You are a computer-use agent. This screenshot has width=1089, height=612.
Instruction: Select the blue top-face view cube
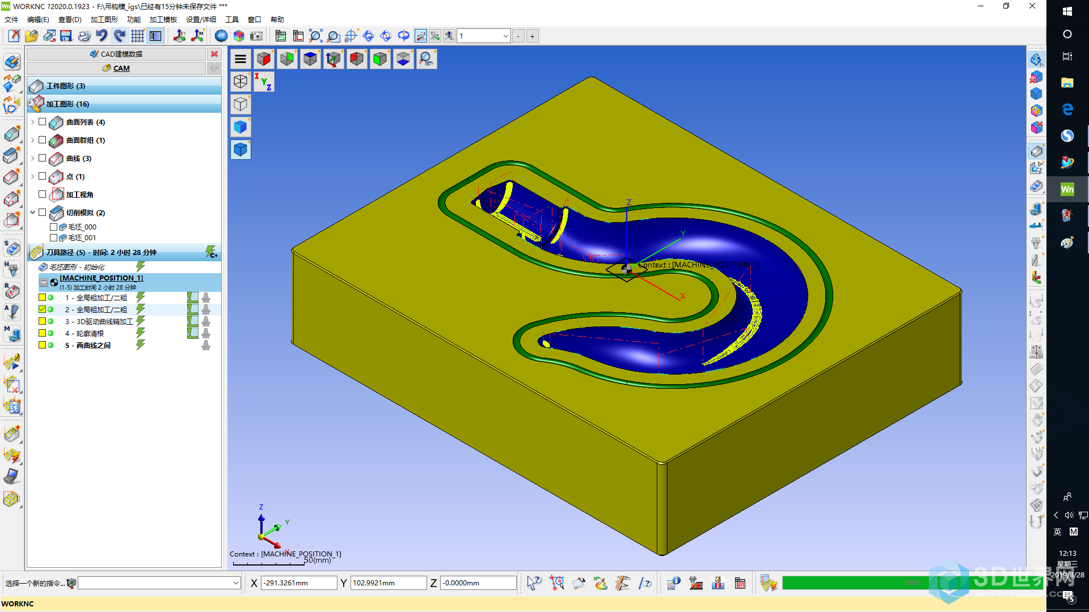[310, 59]
